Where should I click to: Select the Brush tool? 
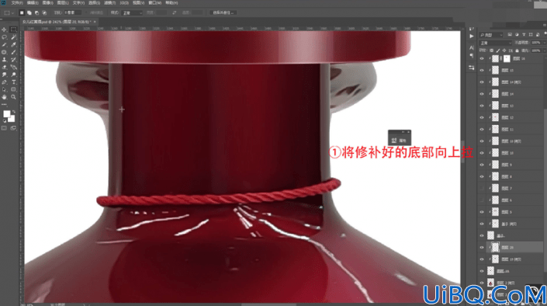[x=13, y=52]
